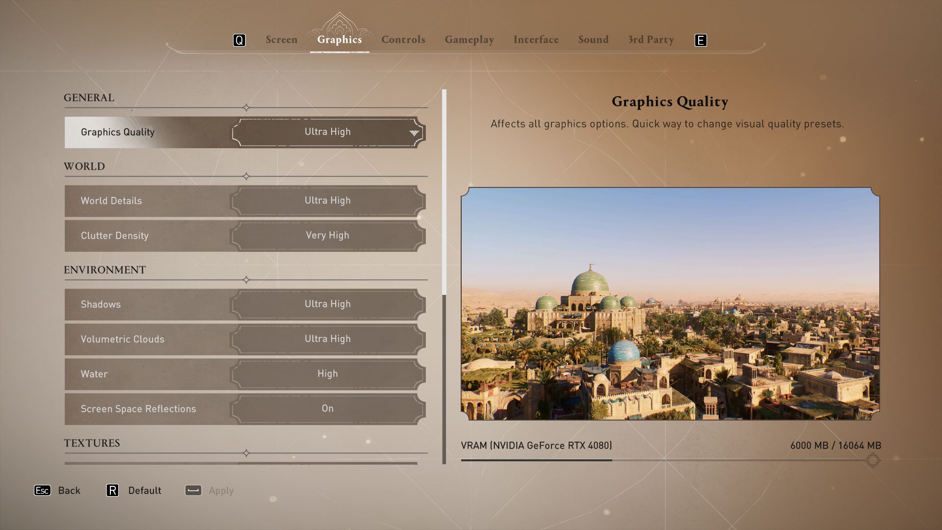Select the Volumetric Clouds row label
The image size is (942, 530).
(123, 339)
